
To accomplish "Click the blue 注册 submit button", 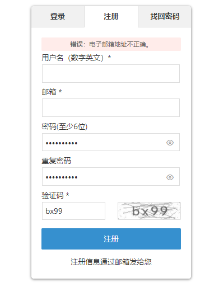I will (x=111, y=239).
